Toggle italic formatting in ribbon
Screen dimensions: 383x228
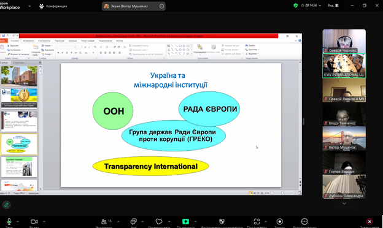tap(63, 53)
